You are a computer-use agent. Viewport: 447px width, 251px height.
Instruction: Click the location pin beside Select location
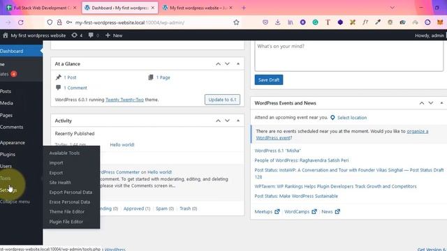click(x=332, y=118)
